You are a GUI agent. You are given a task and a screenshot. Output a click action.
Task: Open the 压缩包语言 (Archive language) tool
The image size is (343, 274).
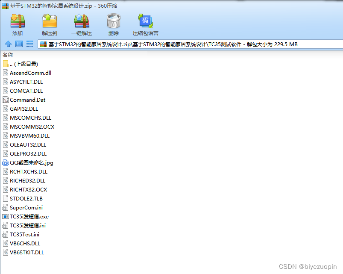(x=146, y=21)
